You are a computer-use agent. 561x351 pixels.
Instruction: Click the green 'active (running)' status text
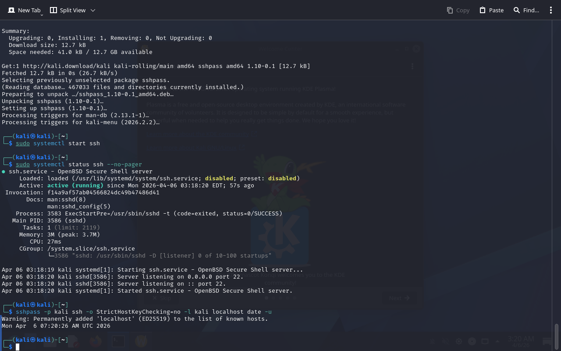(x=75, y=186)
